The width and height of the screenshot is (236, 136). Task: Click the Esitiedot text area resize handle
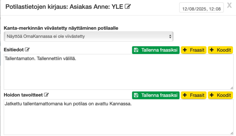(231, 88)
